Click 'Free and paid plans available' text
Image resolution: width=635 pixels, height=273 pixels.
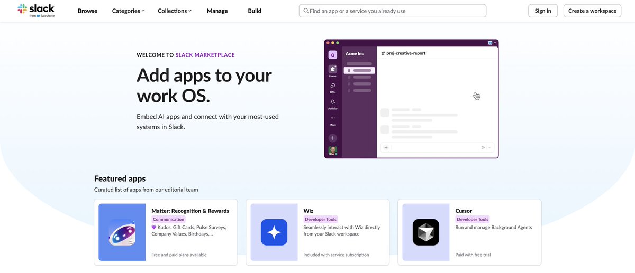pos(179,255)
